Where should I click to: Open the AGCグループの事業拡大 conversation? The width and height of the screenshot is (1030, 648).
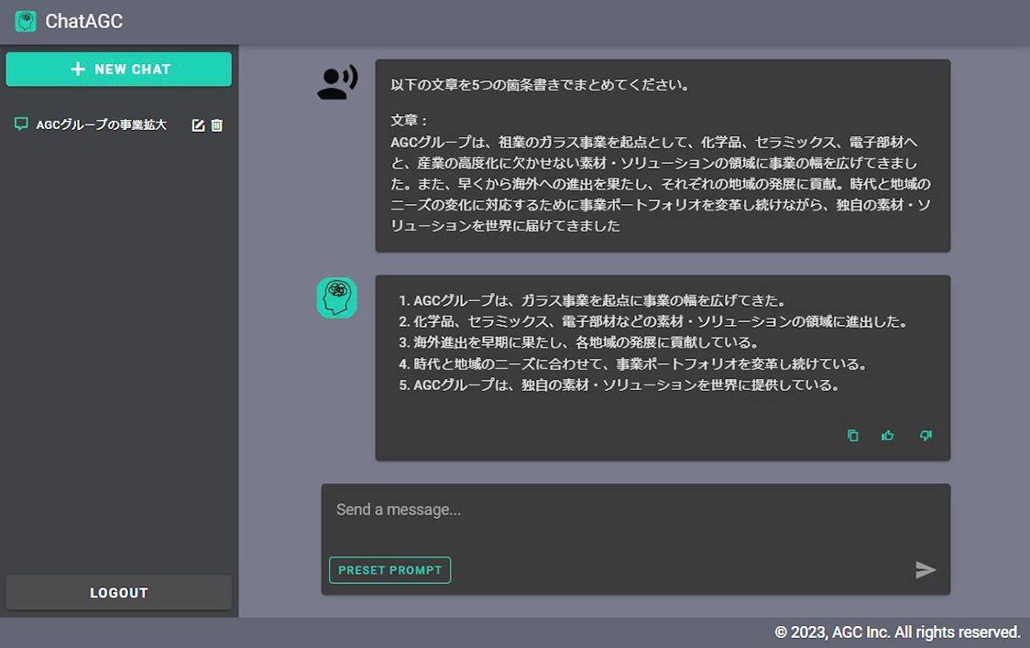pyautogui.click(x=101, y=125)
